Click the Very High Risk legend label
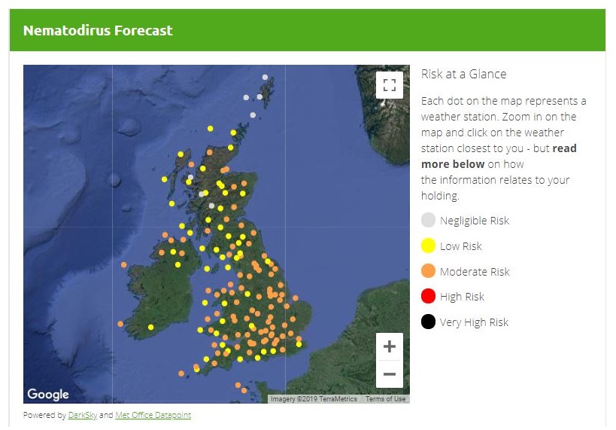Image resolution: width=616 pixels, height=430 pixels. pos(474,322)
